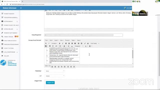Screen dimensions: 160x90
Task: Open the Pemeriksa dropdown showing None
Action: (x=54, y=71)
